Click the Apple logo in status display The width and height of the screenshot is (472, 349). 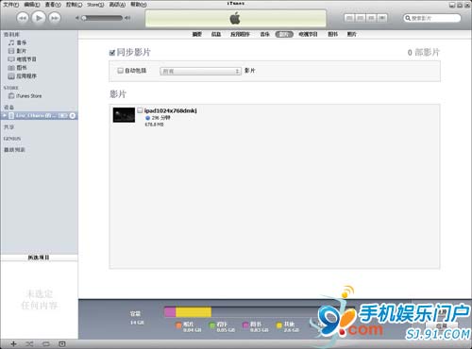(235, 18)
